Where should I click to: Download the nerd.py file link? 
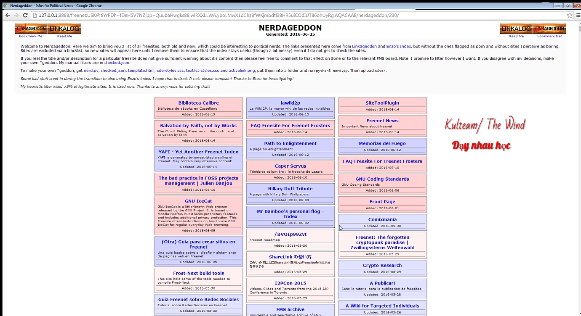click(x=91, y=71)
